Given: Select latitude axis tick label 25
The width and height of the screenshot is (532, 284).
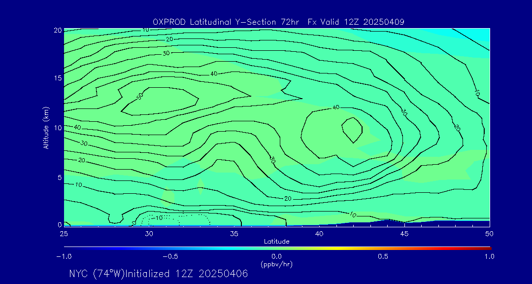Looking at the screenshot, I should (64, 234).
